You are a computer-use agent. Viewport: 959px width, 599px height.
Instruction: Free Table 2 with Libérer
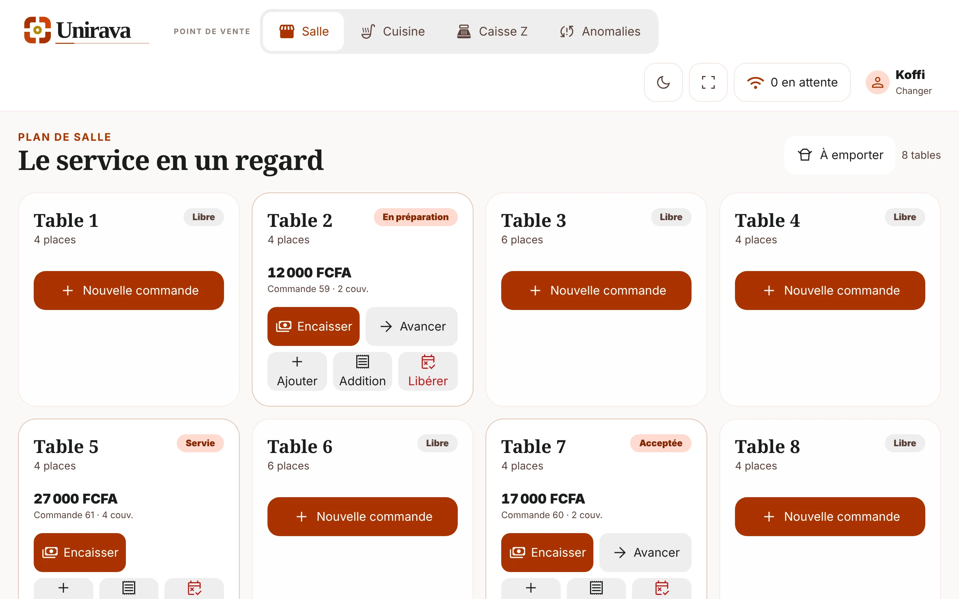[x=427, y=371]
